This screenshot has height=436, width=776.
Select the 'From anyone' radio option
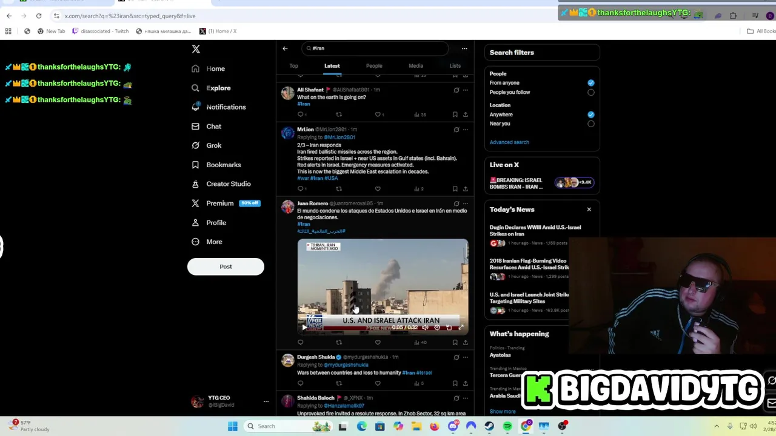590,83
